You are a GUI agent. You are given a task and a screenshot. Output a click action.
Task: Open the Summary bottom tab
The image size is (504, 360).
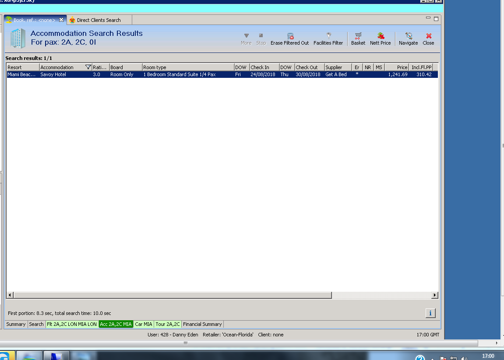tap(16, 324)
